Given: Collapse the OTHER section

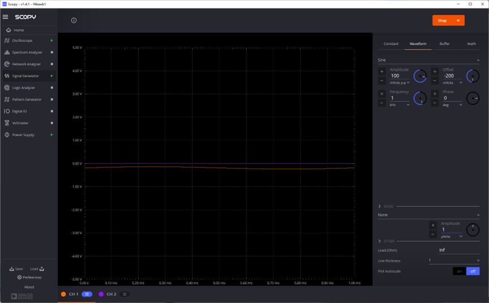Looking at the screenshot, I should pos(379,241).
